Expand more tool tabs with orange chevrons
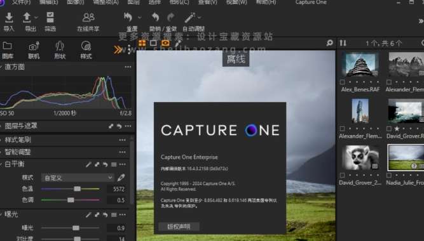 [118, 49]
